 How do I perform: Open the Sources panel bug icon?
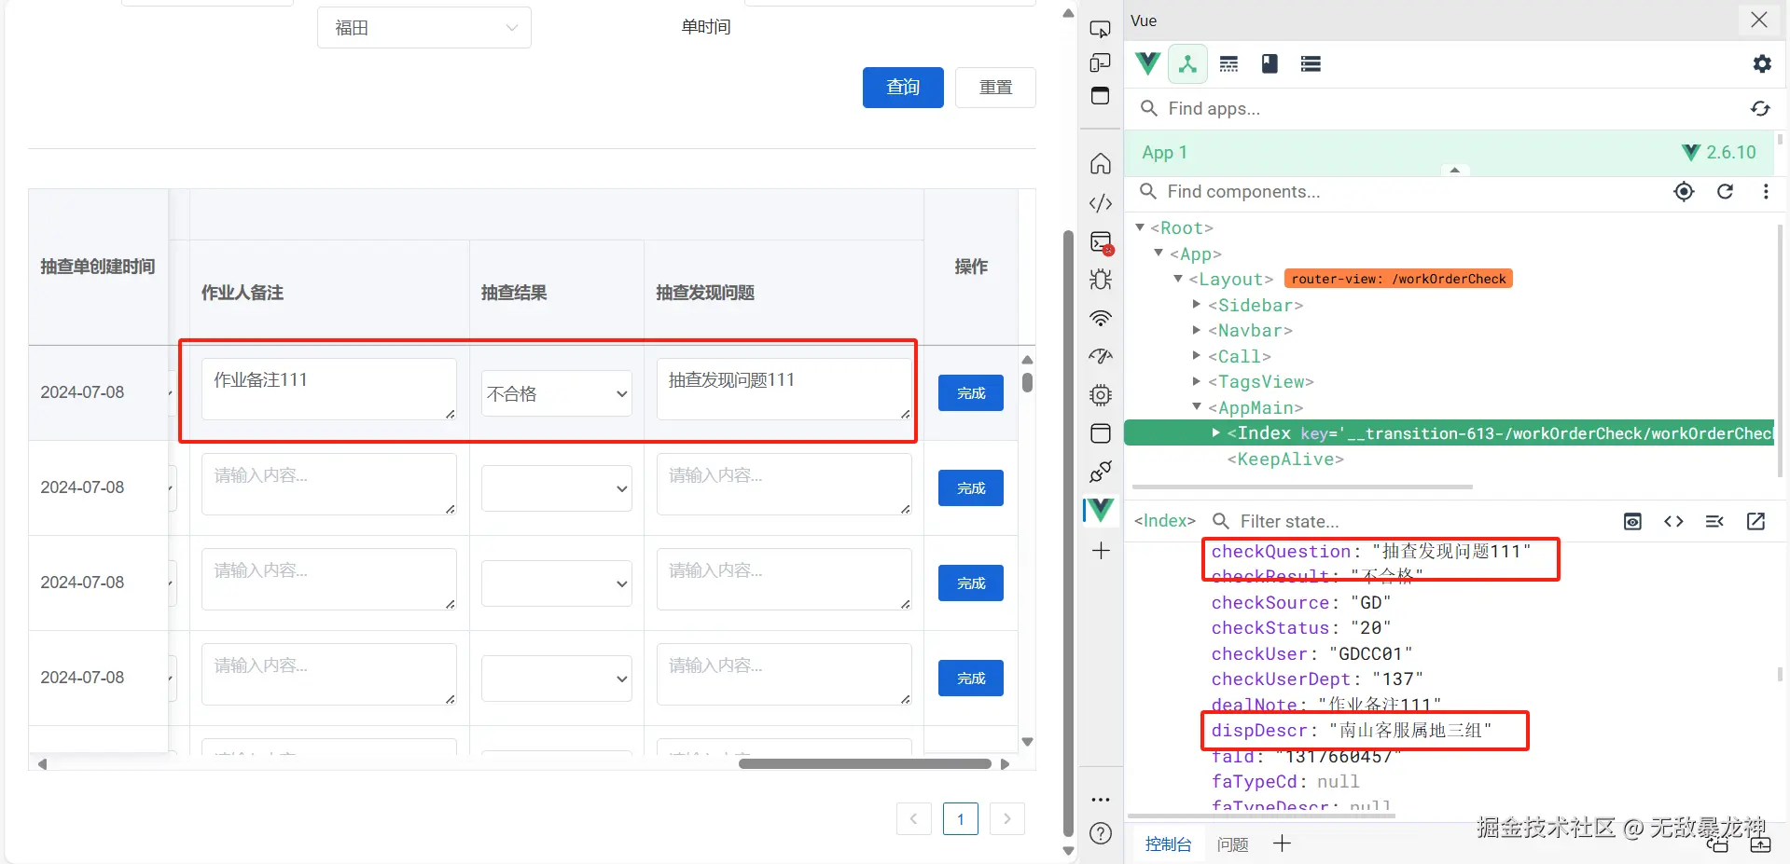[1101, 280]
